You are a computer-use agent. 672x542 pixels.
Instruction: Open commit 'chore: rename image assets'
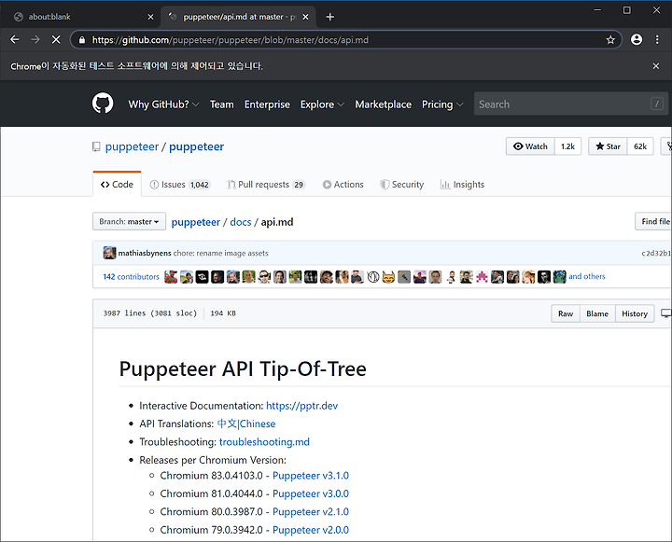click(220, 253)
